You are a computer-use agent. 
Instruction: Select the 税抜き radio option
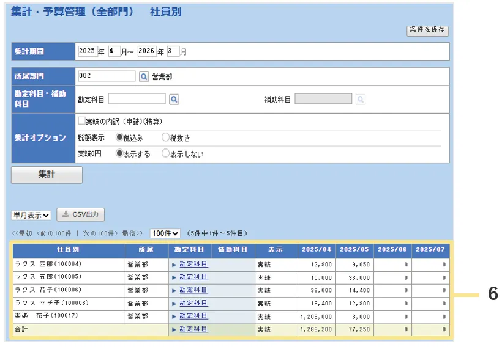165,137
